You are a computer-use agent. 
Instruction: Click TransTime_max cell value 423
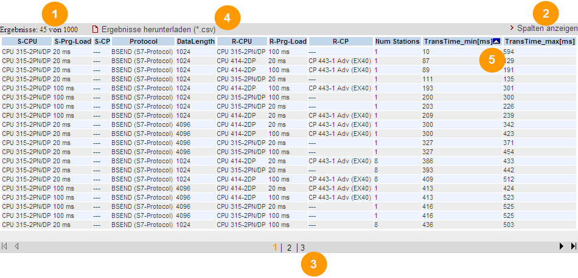click(x=509, y=134)
